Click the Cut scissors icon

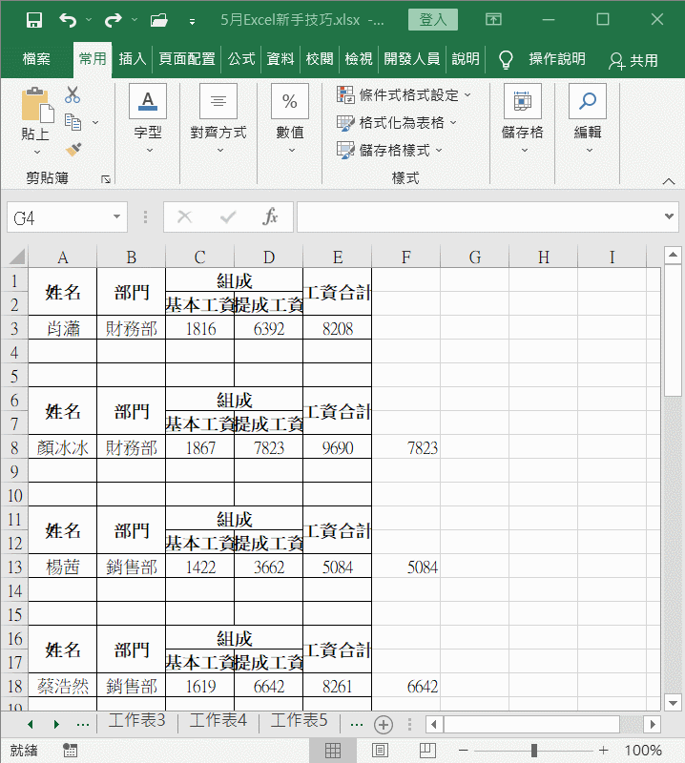[73, 95]
